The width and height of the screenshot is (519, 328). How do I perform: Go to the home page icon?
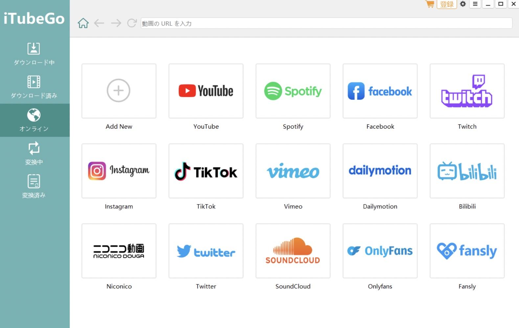83,23
